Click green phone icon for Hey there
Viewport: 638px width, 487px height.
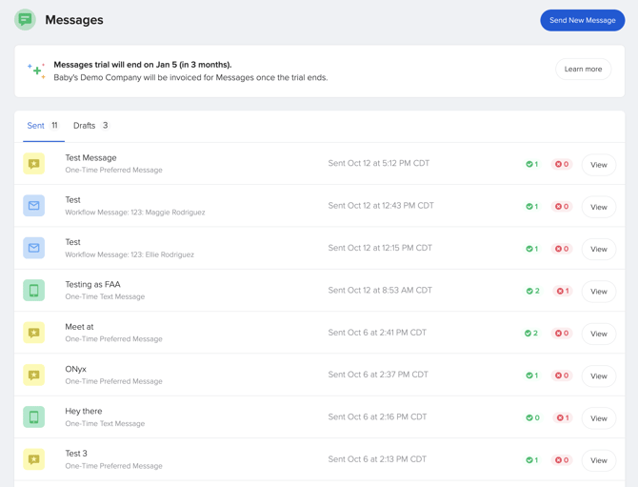34,417
